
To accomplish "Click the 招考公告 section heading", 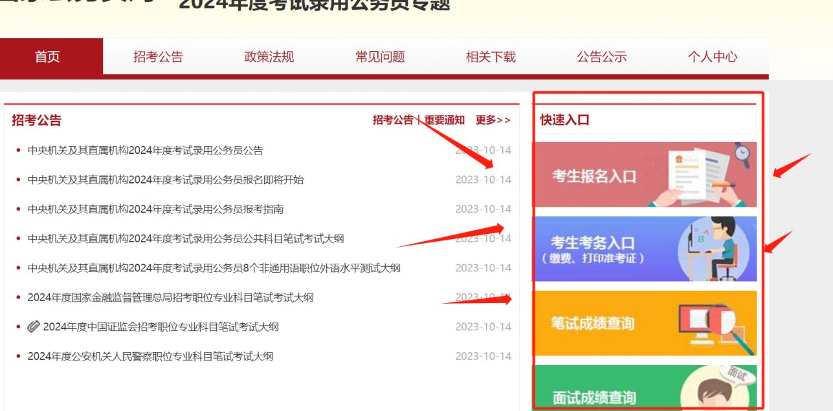I will 37,120.
